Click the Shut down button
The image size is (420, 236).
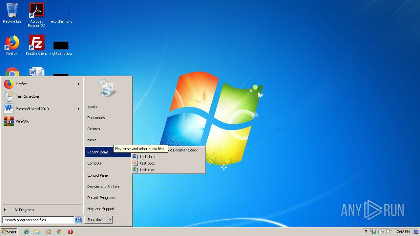click(x=96, y=220)
